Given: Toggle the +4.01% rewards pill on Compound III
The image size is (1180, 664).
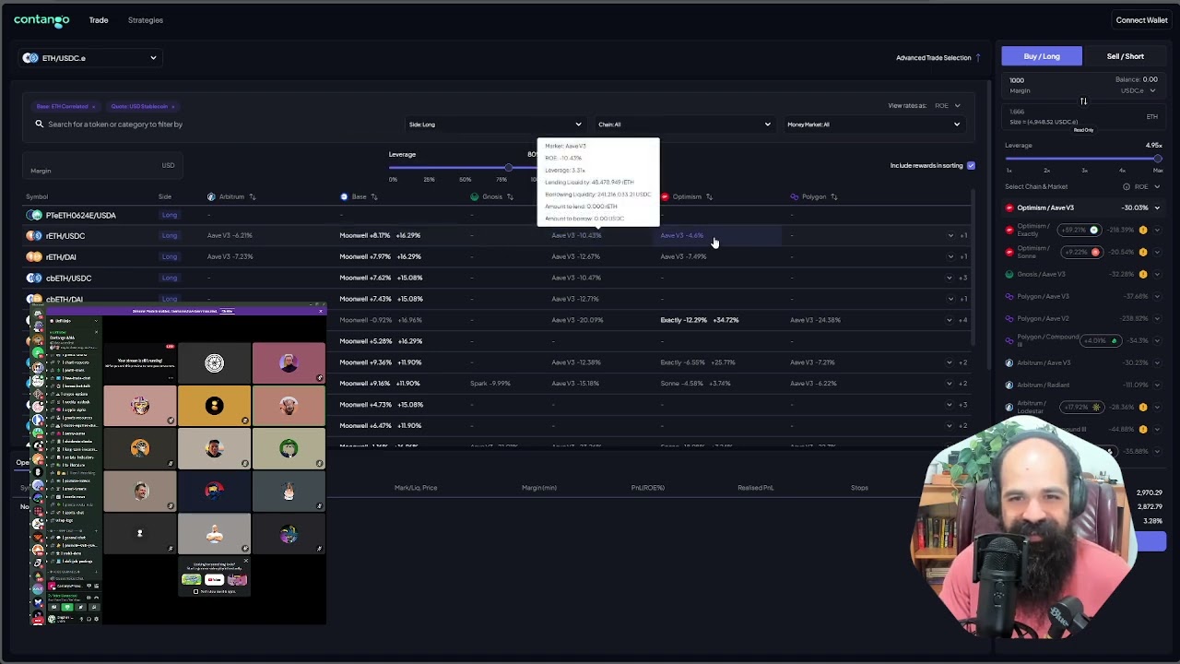Looking at the screenshot, I should click(x=1101, y=340).
